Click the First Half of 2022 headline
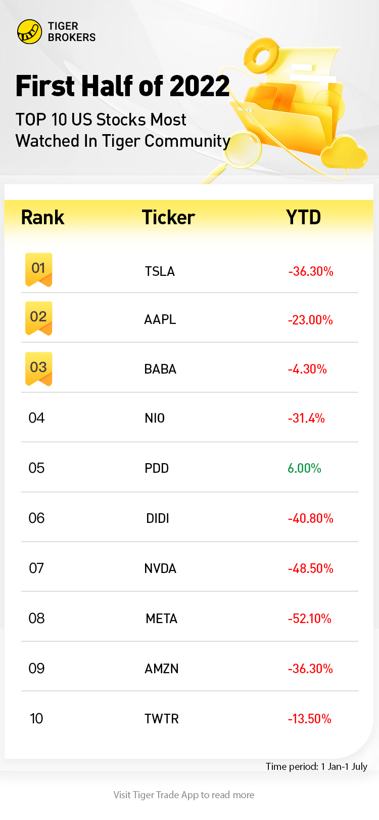Screen dimensions: 379x820 122,86
